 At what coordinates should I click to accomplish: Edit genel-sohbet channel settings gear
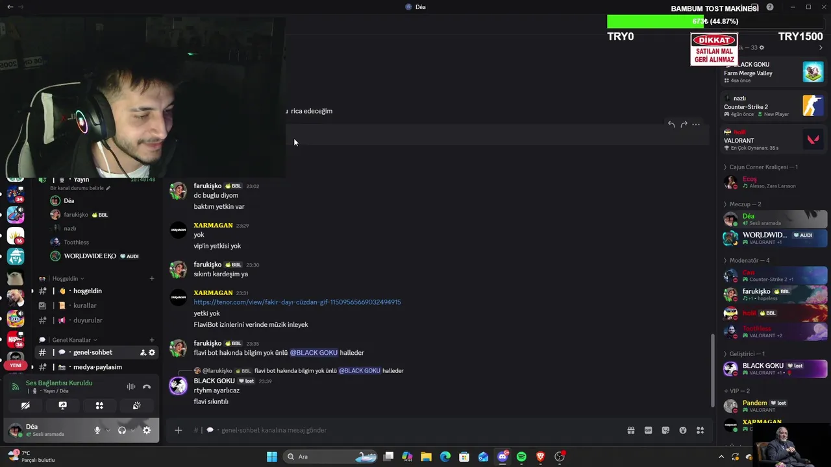click(x=152, y=353)
